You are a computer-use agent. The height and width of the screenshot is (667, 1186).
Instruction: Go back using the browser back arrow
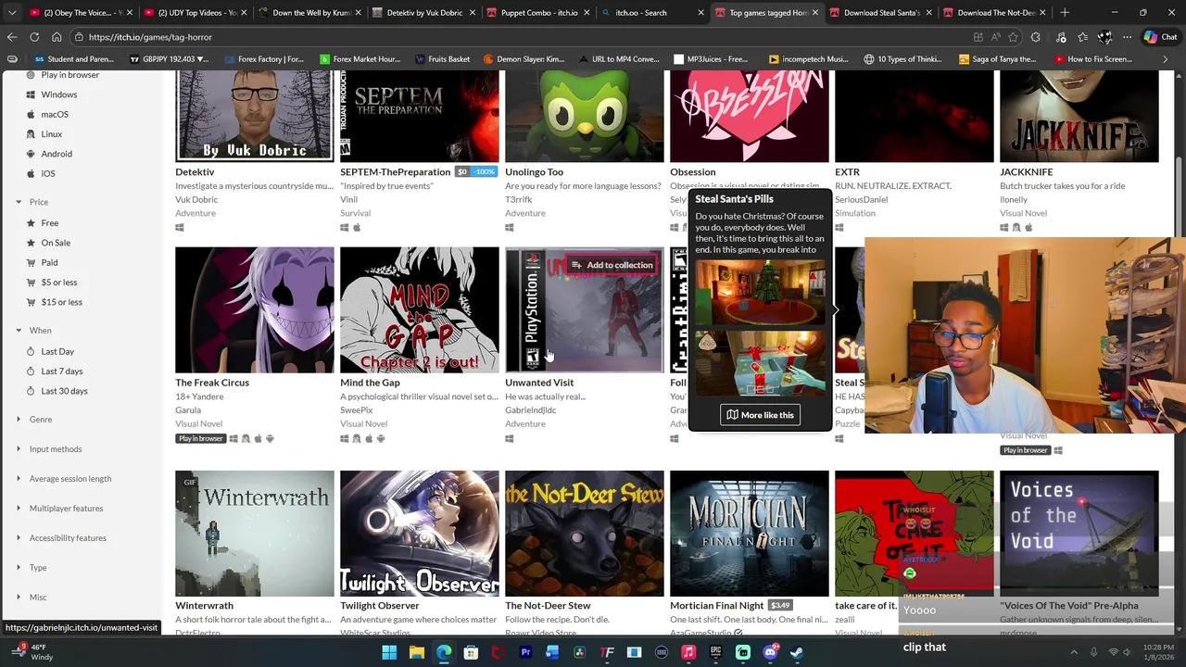click(x=11, y=37)
